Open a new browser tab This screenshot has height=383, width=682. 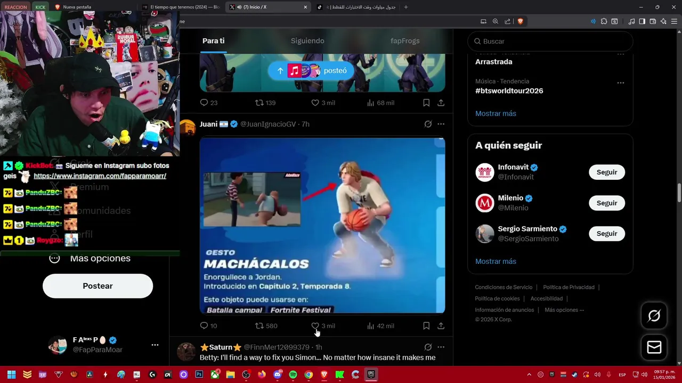[406, 7]
